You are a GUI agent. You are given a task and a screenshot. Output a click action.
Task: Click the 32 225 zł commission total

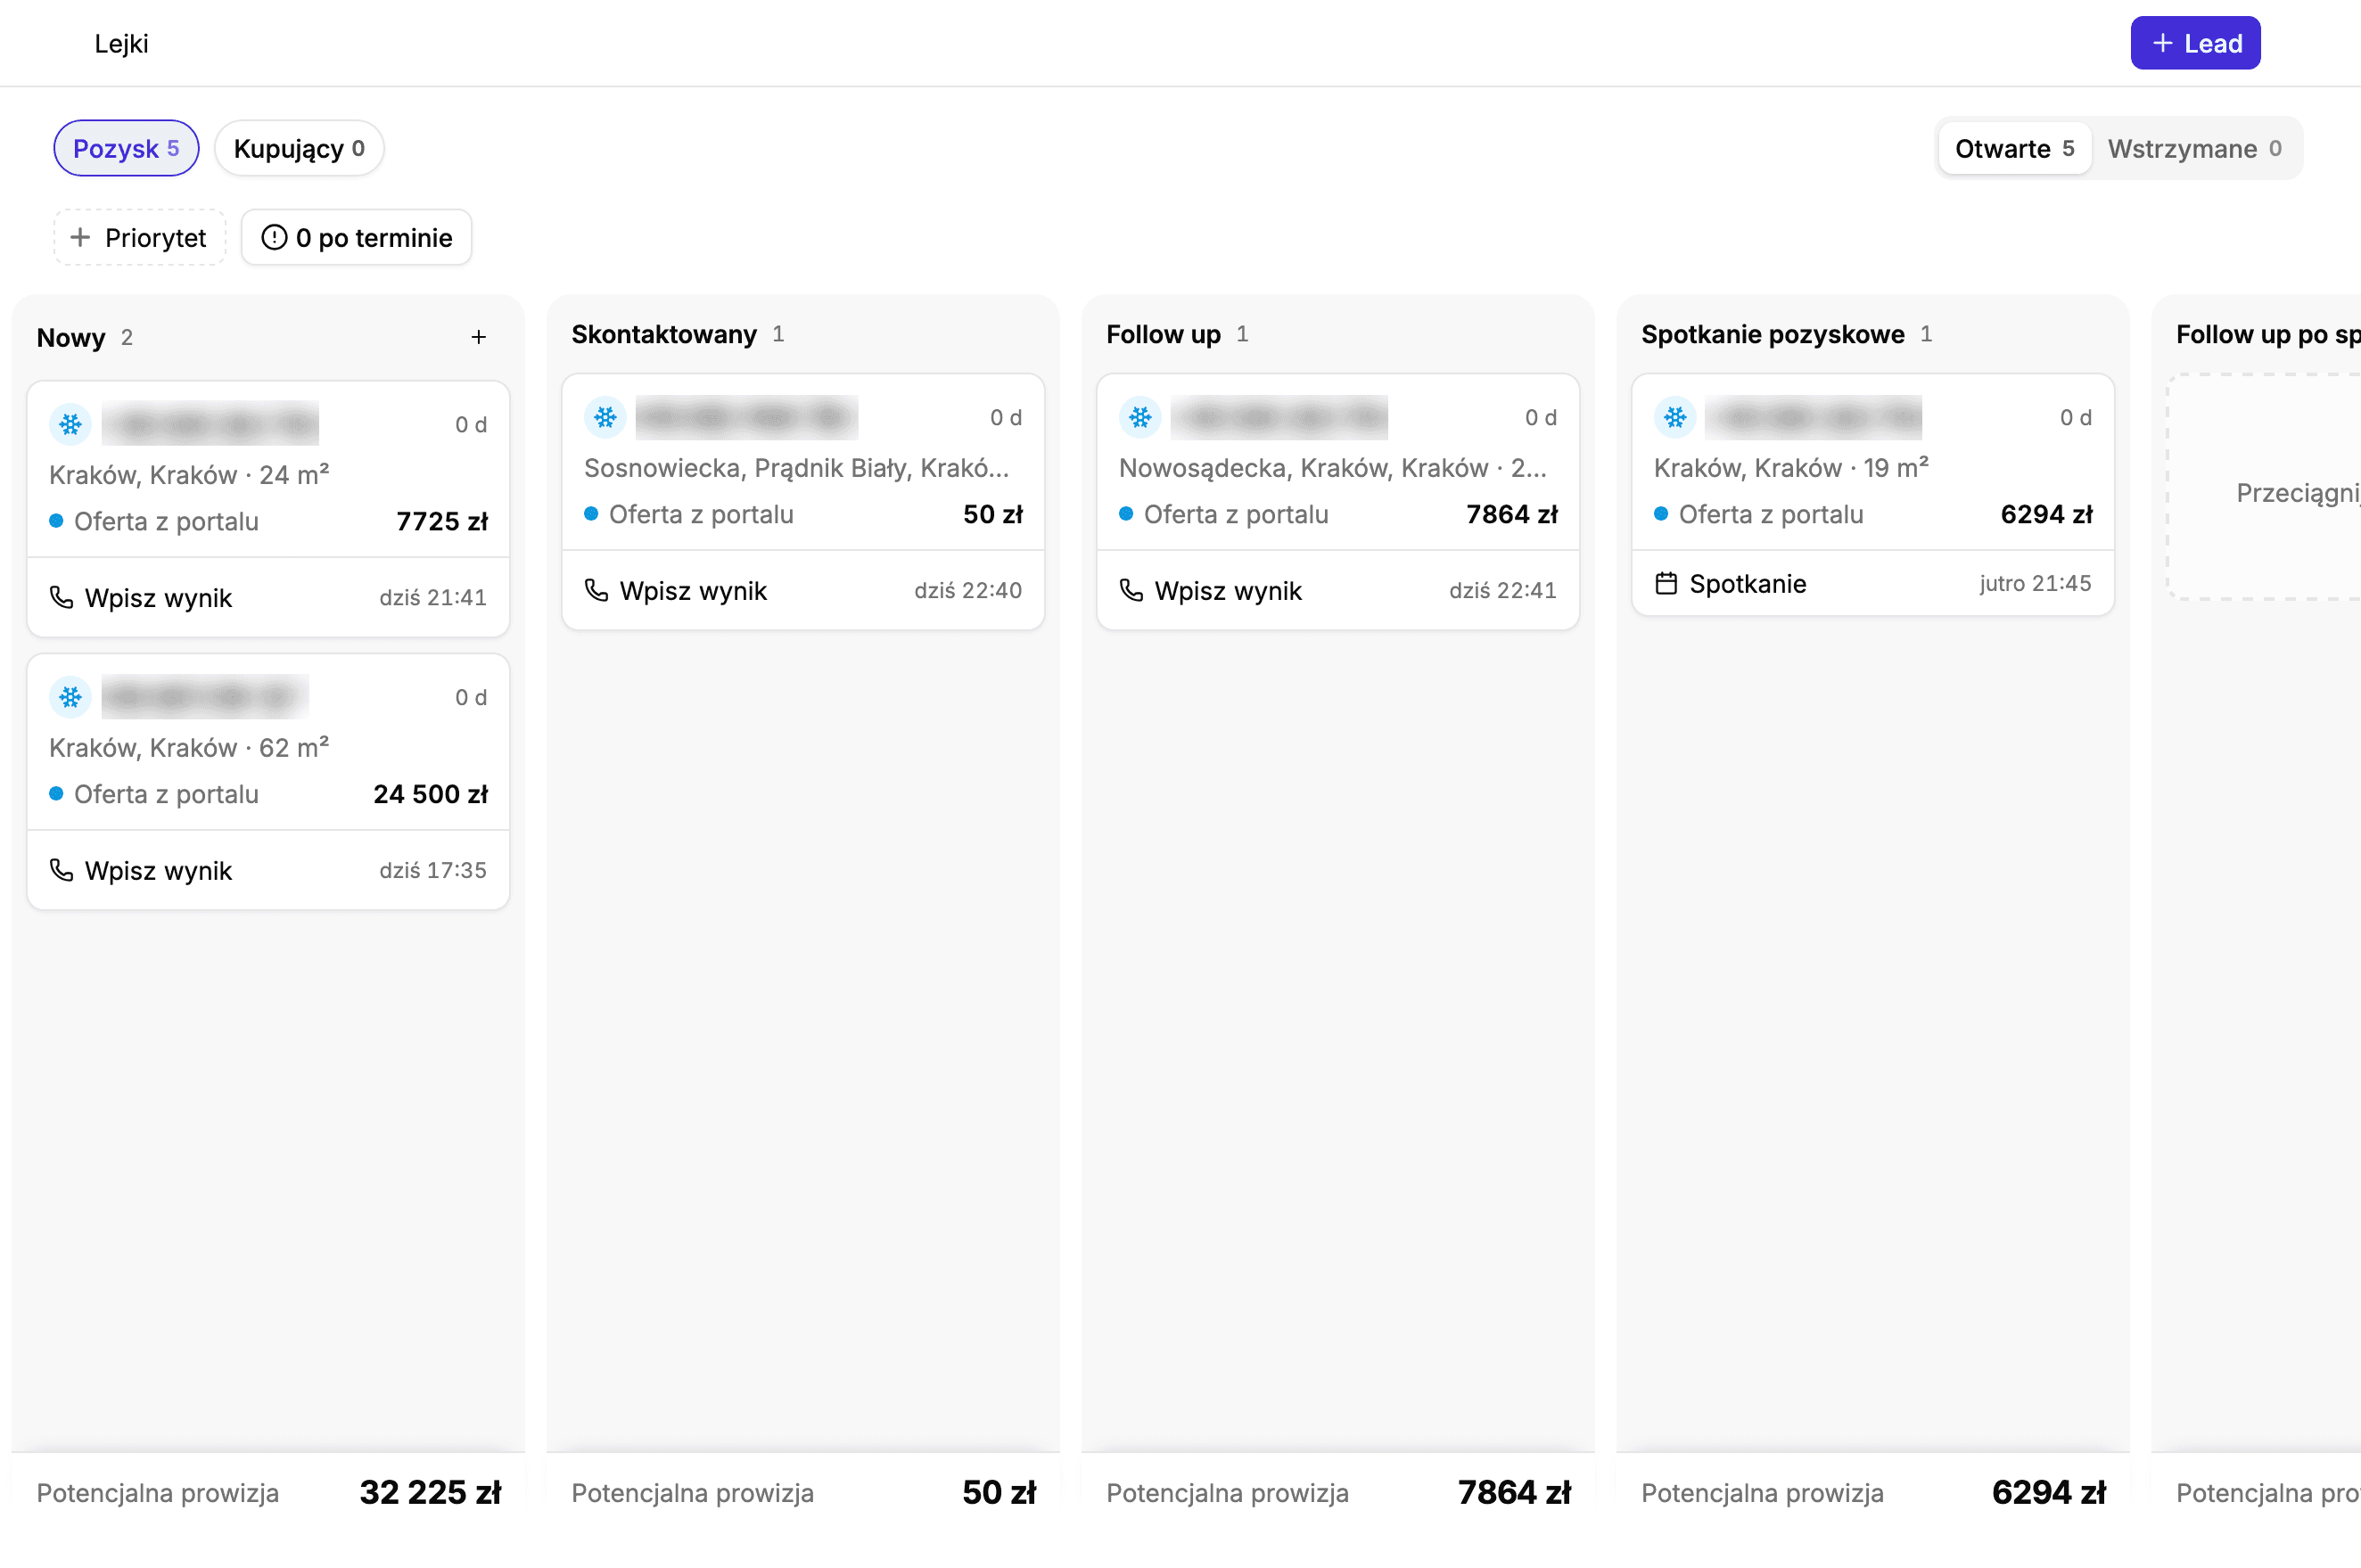[x=430, y=1493]
